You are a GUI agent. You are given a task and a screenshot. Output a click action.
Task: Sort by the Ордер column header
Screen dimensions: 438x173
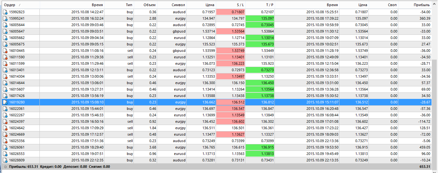click(x=20, y=5)
